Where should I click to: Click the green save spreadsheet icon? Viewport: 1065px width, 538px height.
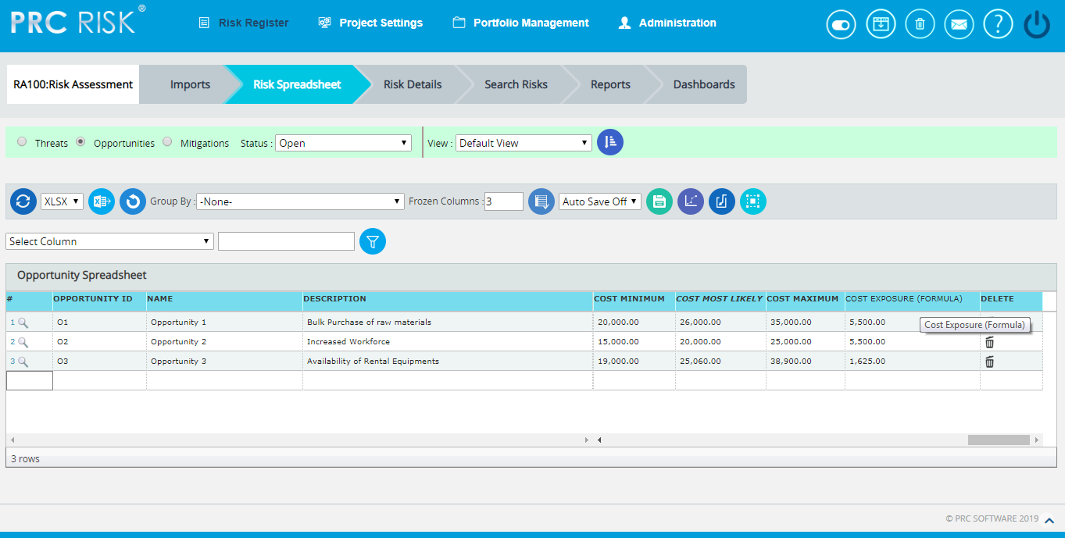pyautogui.click(x=659, y=201)
